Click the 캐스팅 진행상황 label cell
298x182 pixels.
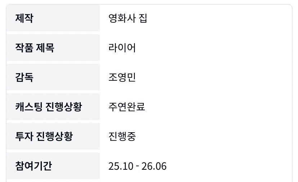53,107
